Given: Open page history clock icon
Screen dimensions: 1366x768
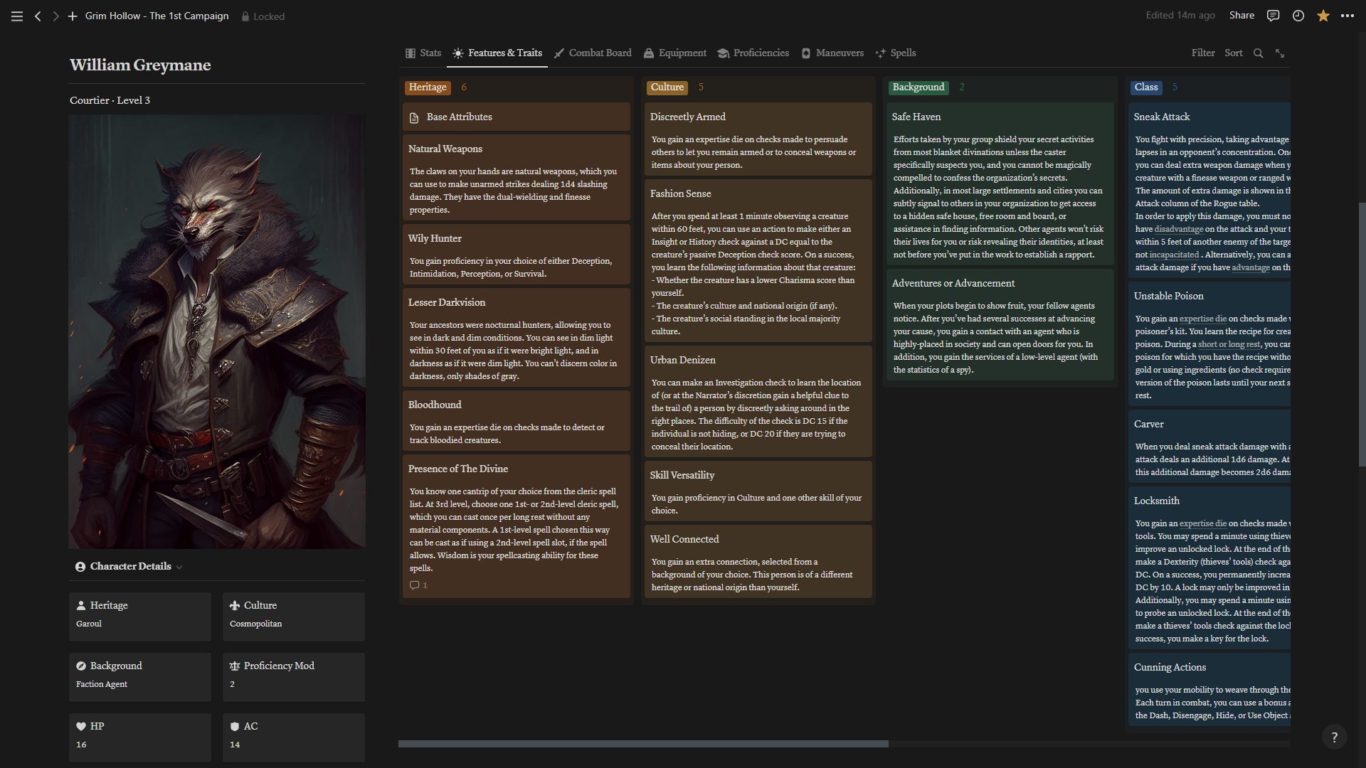Looking at the screenshot, I should click(x=1298, y=16).
